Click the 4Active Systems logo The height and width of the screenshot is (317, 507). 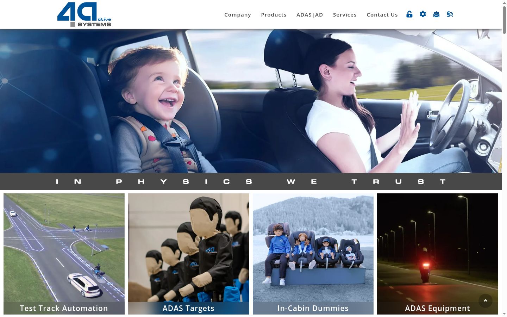point(84,14)
